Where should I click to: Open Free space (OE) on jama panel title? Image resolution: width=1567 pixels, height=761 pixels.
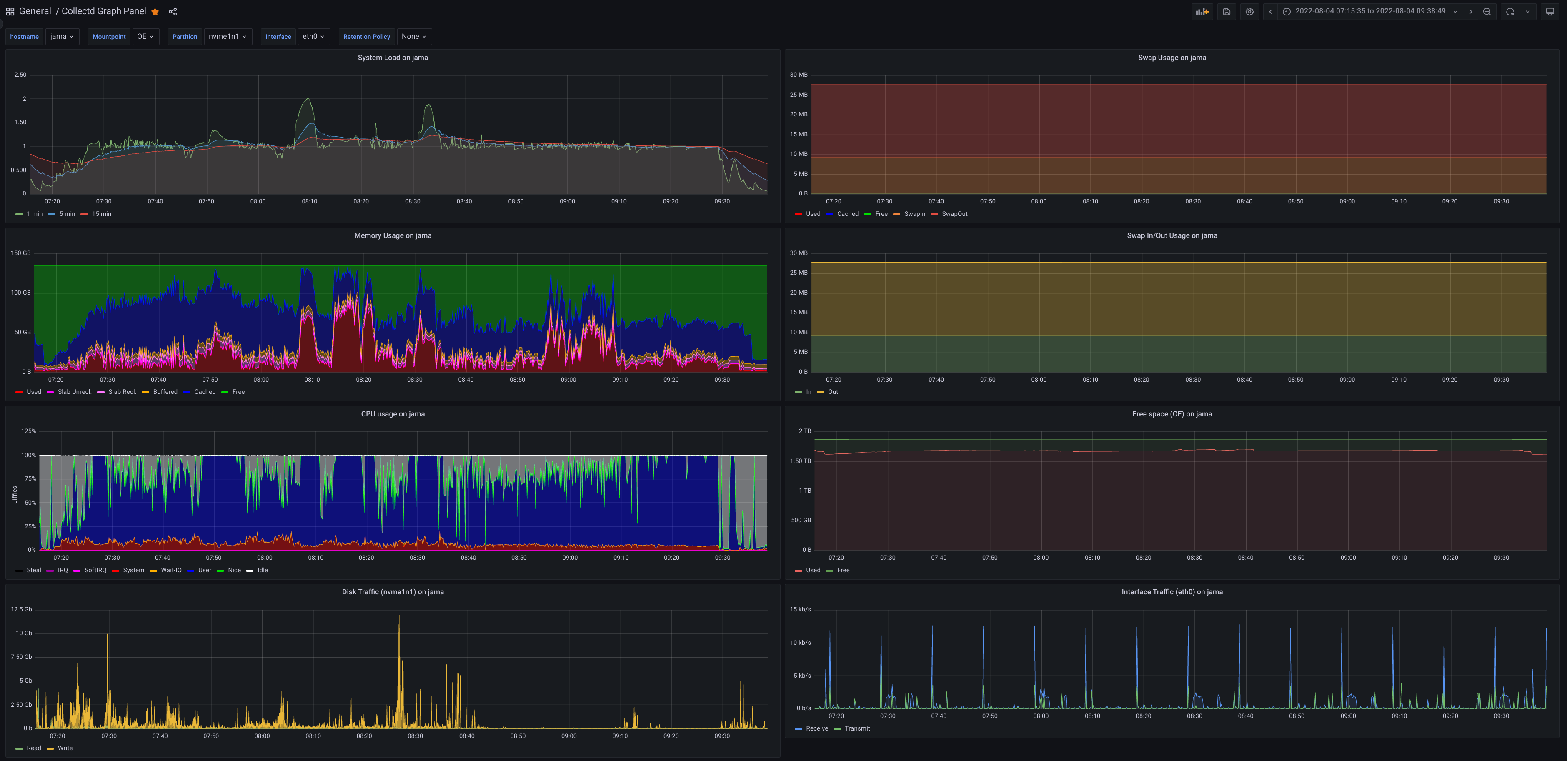coord(1171,414)
